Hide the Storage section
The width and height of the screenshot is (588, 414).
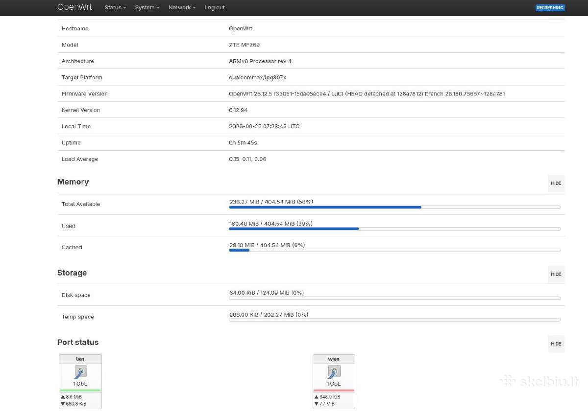pos(556,275)
